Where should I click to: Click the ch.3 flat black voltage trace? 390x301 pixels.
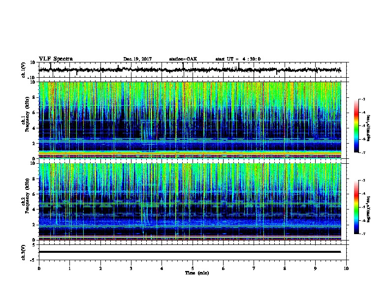coord(190,252)
